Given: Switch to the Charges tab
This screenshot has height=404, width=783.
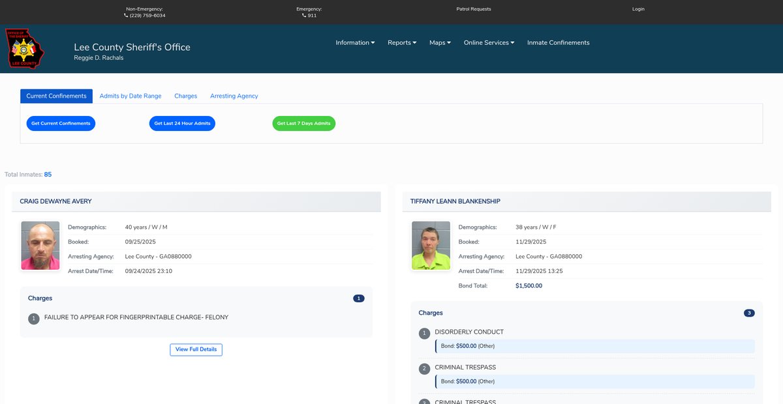Looking at the screenshot, I should pos(185,96).
